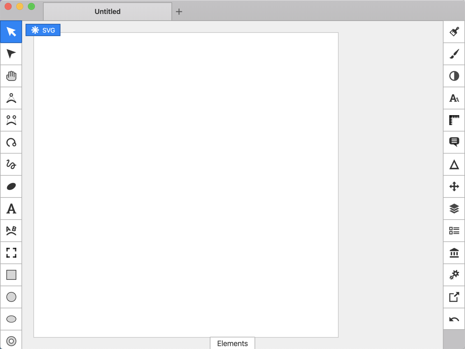Open the library building icon panel
The height and width of the screenshot is (349, 465).
(x=454, y=253)
